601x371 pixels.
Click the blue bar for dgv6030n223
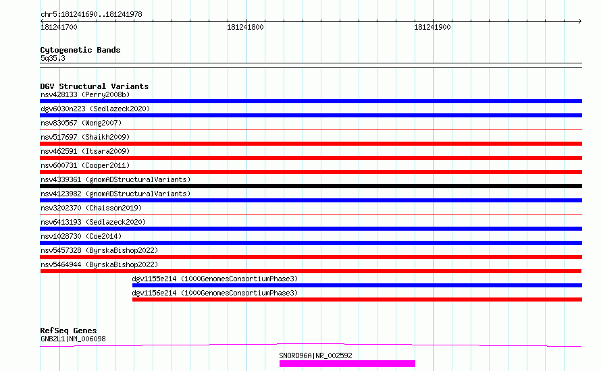(311, 115)
